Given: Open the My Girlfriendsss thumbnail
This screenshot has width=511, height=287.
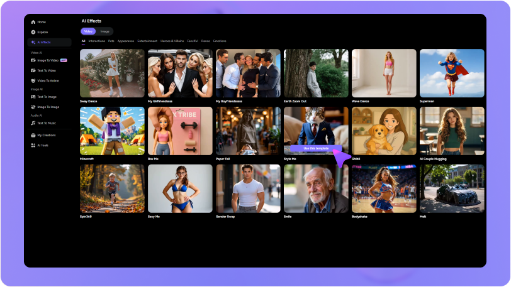Looking at the screenshot, I should coord(180,73).
